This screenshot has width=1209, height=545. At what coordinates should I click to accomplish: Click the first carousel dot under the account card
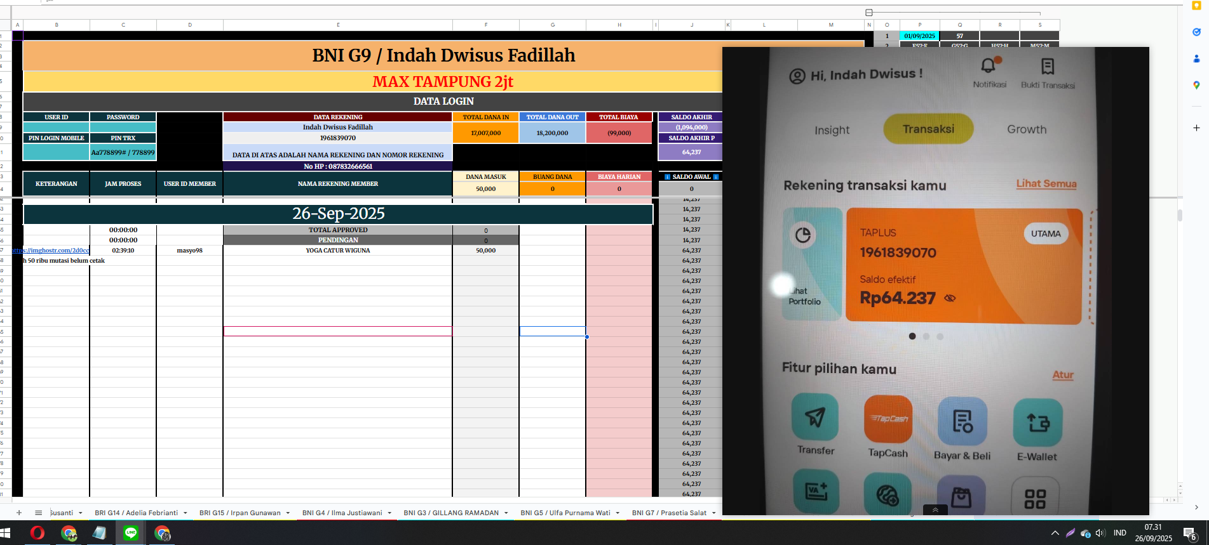pos(912,336)
